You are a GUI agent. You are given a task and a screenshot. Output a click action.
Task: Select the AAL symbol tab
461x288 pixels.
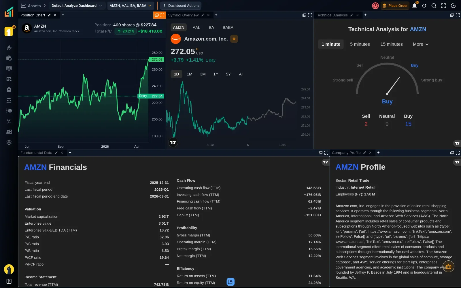coord(196,27)
